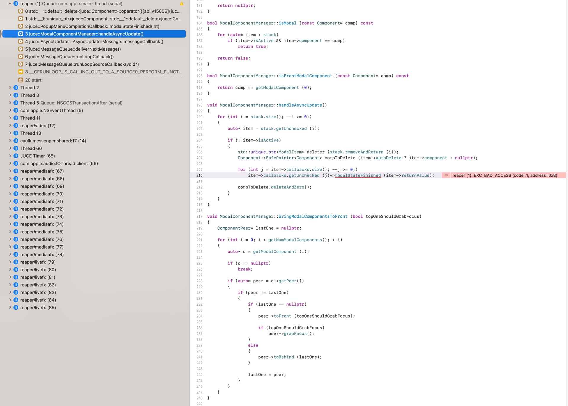Expand reaper/livefx (85) thread
Viewport: 568px width, 406px height.
click(x=10, y=307)
